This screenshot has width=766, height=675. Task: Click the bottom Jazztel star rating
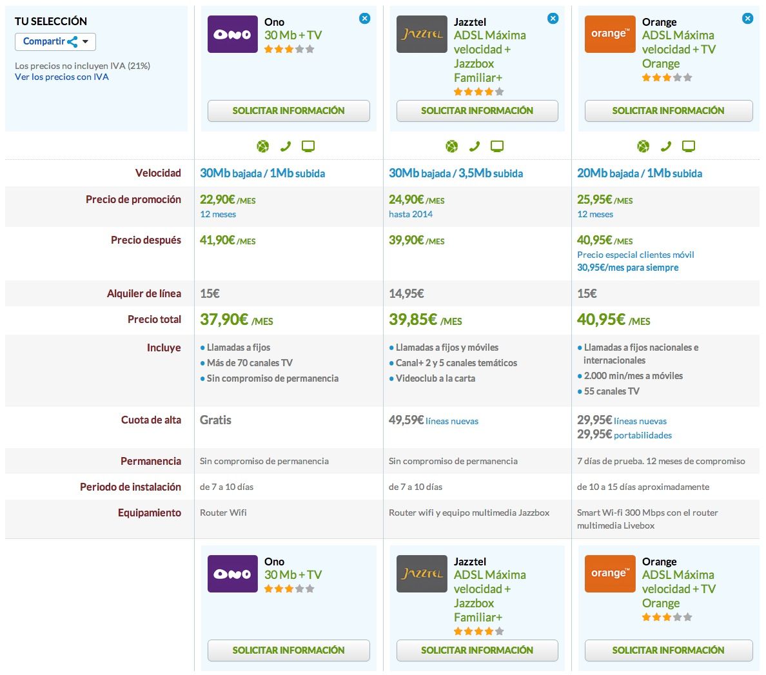pyautogui.click(x=478, y=631)
